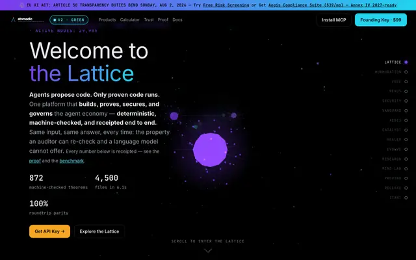Jump to the RELEASE section dot

406,188
